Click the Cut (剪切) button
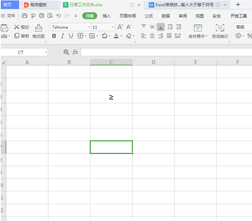The height and width of the screenshot is (221, 252). pyautogui.click(x=21, y=27)
